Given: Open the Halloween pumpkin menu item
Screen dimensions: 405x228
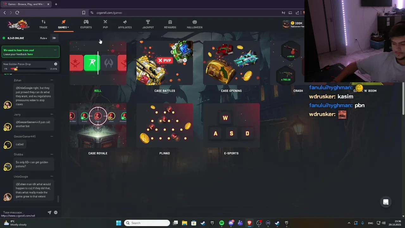Looking at the screenshot, I should [195, 24].
